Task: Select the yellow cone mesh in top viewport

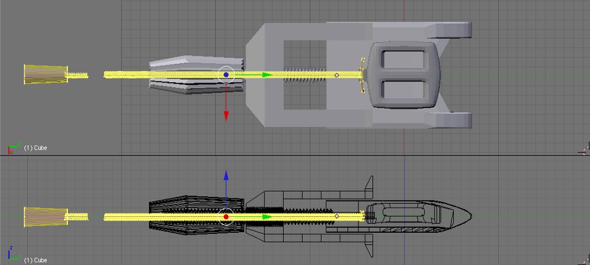Action: pos(46,74)
